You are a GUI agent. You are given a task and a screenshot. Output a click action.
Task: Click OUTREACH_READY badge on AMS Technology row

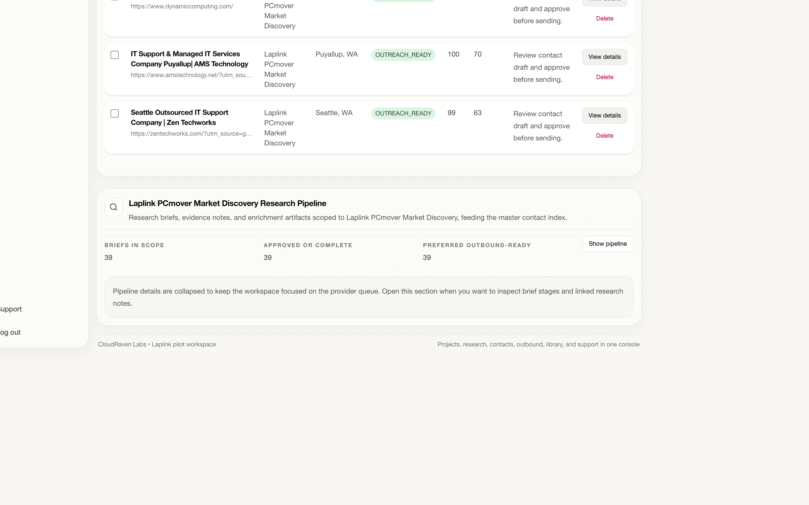[403, 55]
